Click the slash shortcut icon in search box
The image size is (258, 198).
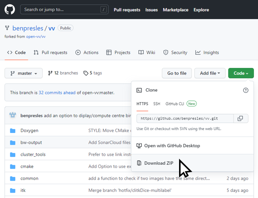[x=103, y=10]
